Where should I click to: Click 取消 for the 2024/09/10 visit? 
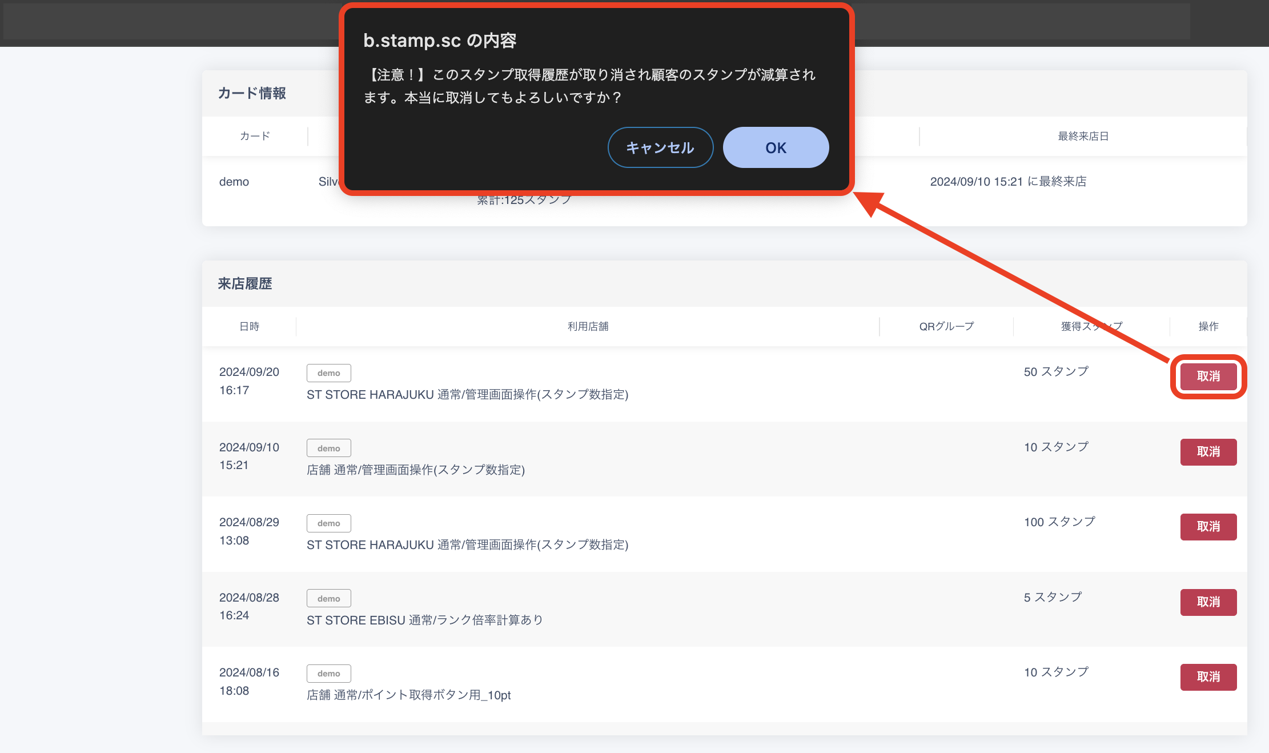click(1208, 452)
